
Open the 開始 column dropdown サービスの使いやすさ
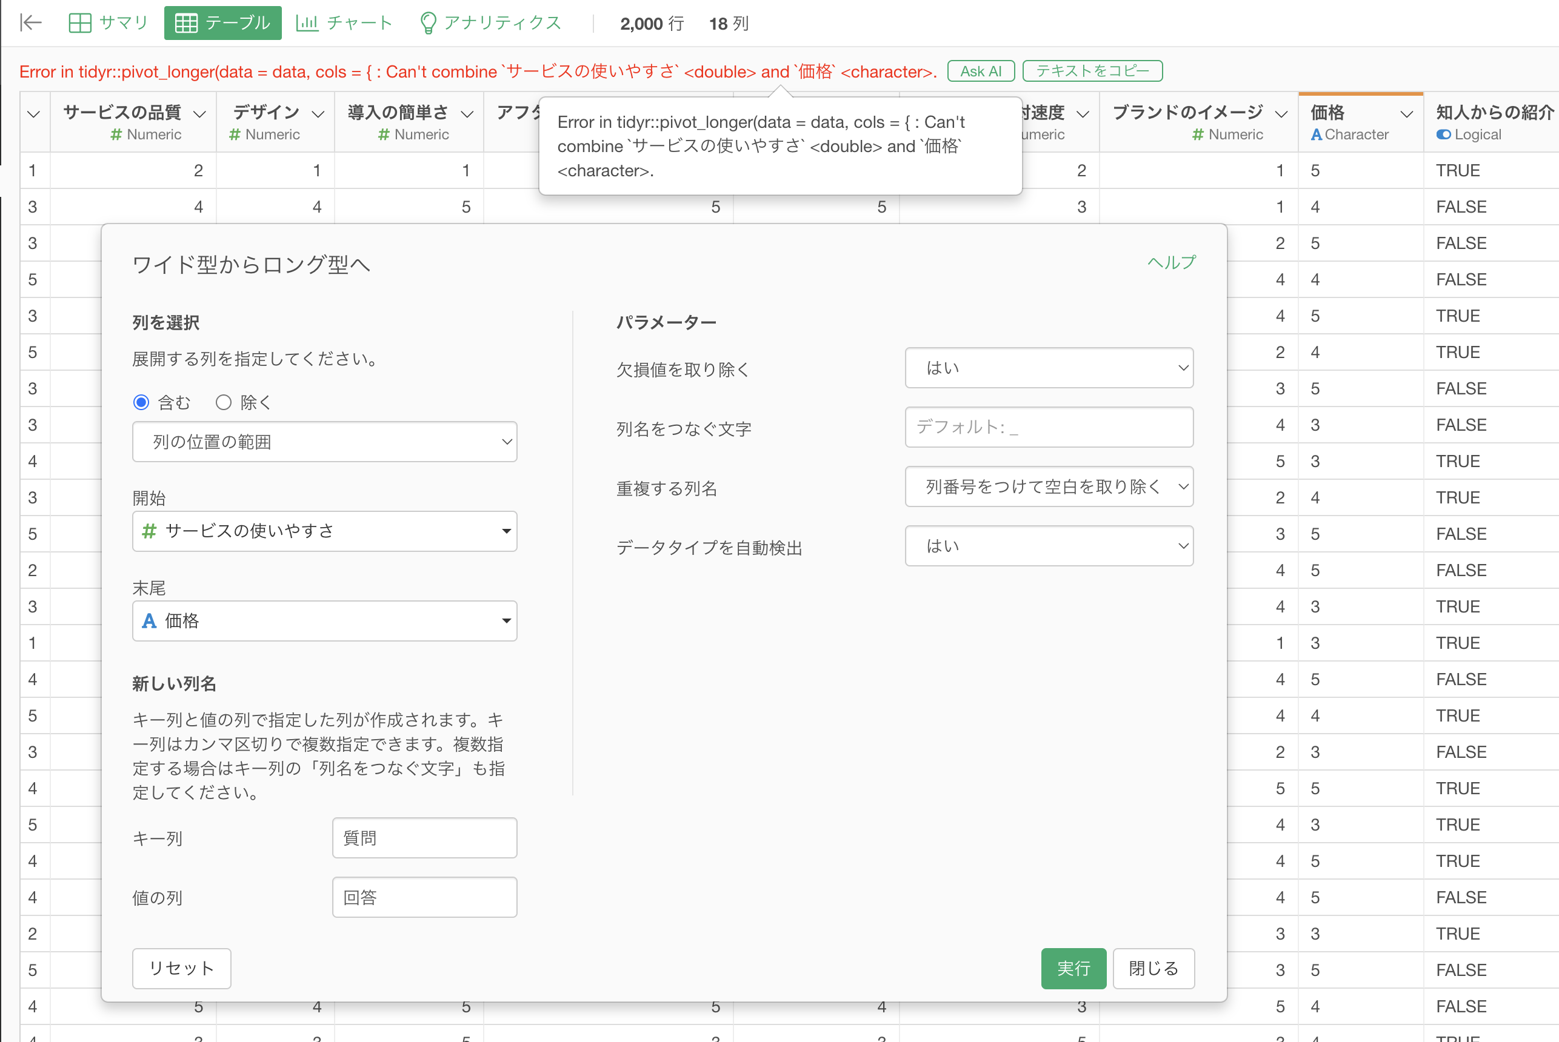(324, 531)
